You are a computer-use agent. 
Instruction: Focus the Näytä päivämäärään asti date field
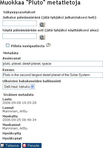point(20,36)
